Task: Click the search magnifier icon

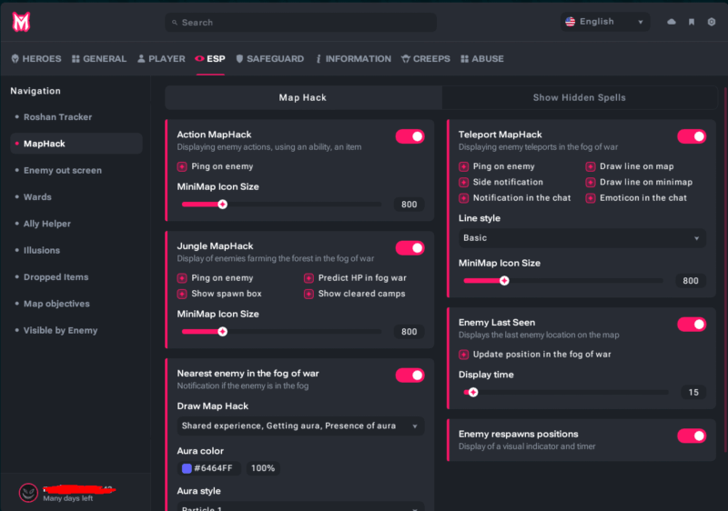Action: point(175,22)
